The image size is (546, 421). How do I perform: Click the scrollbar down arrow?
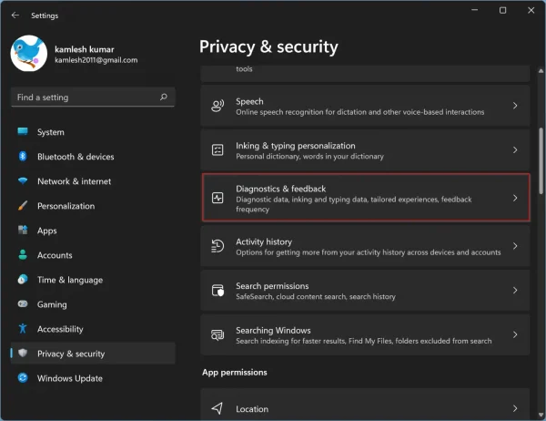tap(541, 415)
